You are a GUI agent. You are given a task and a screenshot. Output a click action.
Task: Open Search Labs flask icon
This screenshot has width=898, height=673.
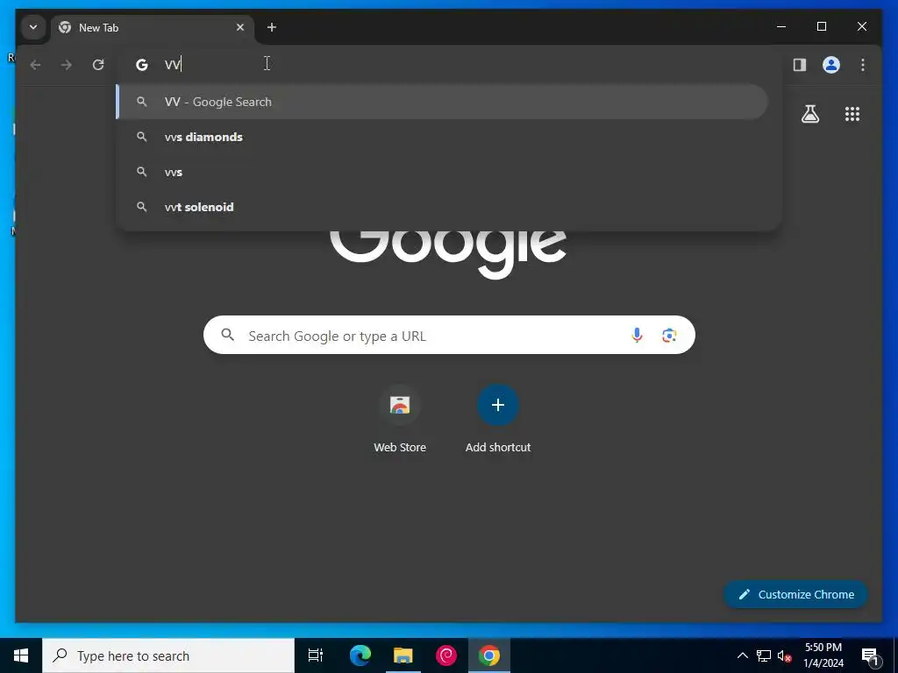point(809,114)
